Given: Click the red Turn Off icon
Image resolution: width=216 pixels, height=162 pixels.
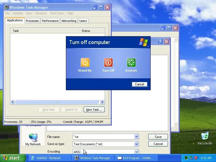Looking at the screenshot, I should click(x=108, y=63).
